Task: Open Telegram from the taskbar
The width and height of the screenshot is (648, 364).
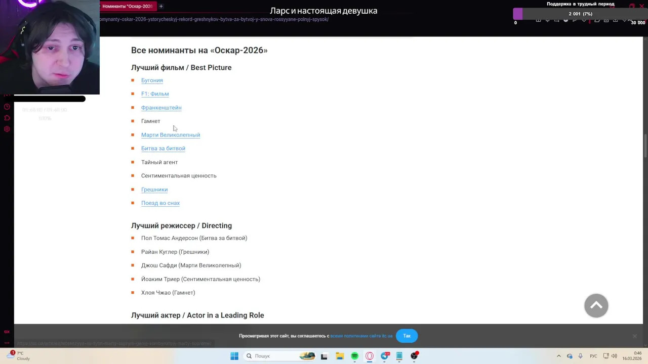Action: (385, 356)
